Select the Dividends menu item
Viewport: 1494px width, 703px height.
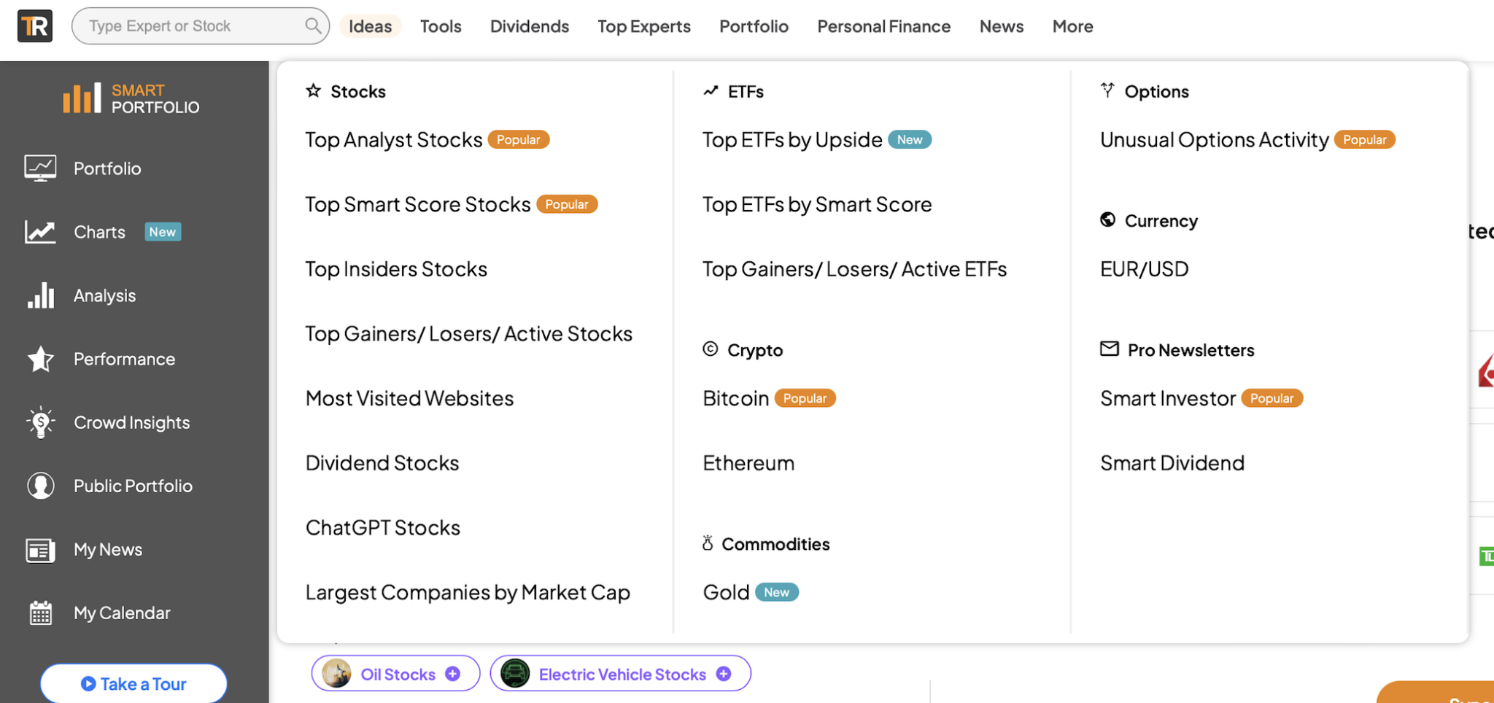(x=529, y=26)
